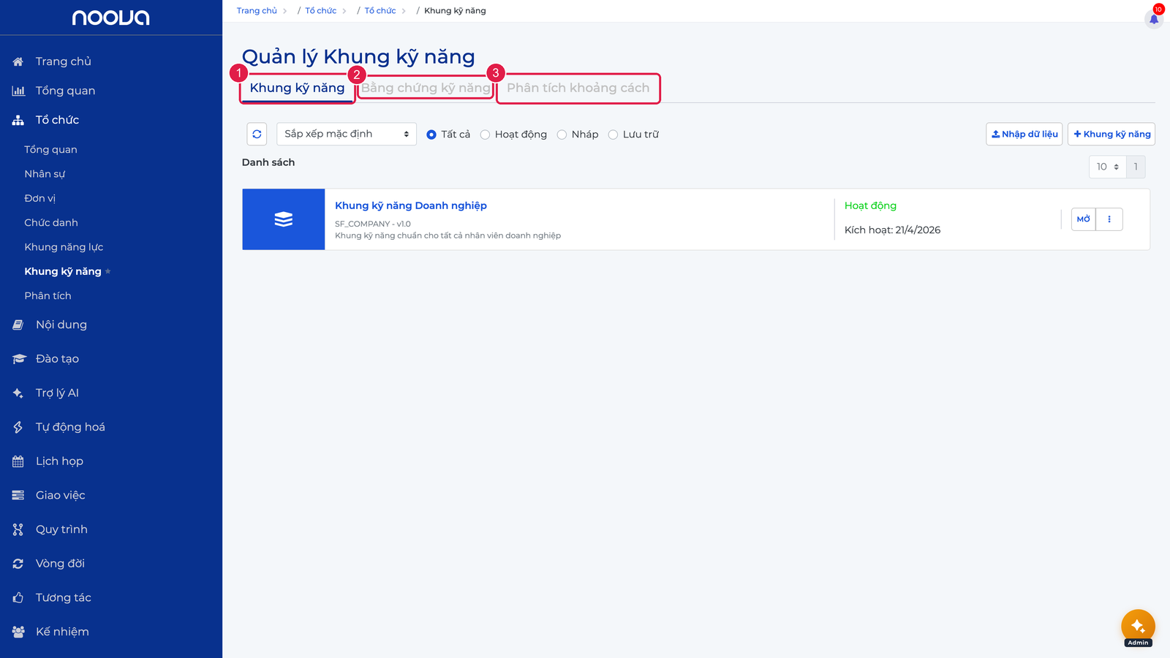Click the orange Admin assistant sparkle icon
Image resolution: width=1170 pixels, height=658 pixels.
coord(1138,626)
